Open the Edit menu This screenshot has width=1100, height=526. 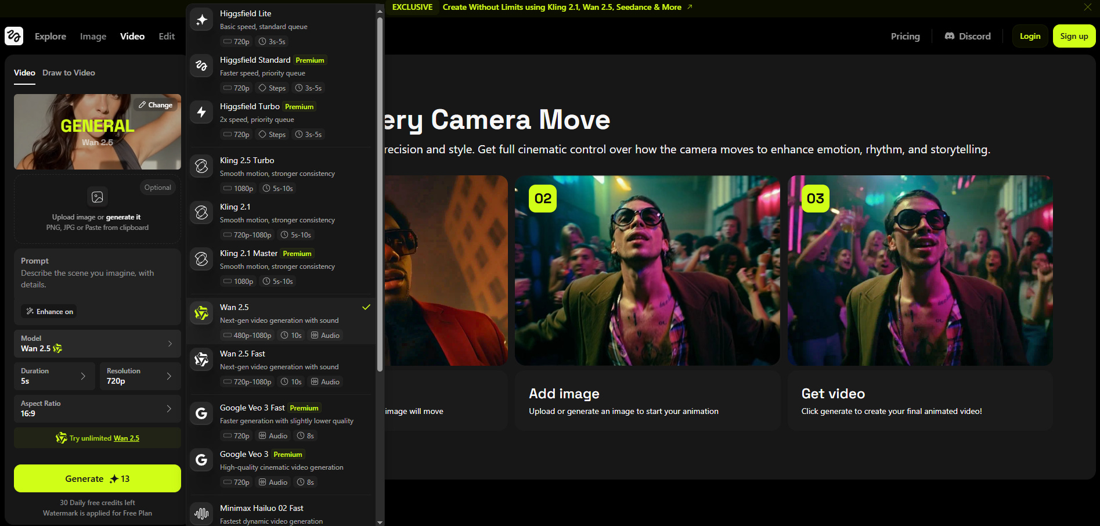tap(167, 36)
